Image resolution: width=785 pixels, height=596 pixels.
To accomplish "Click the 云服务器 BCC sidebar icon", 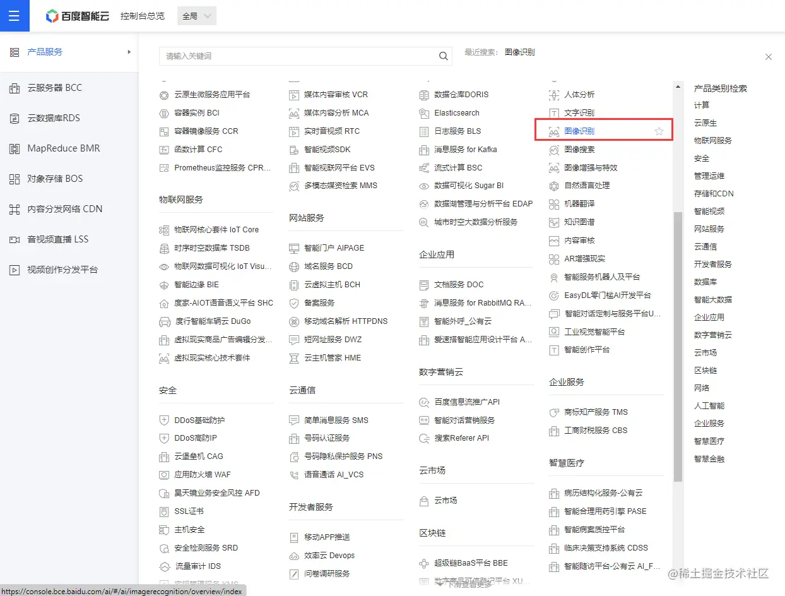I will (15, 88).
